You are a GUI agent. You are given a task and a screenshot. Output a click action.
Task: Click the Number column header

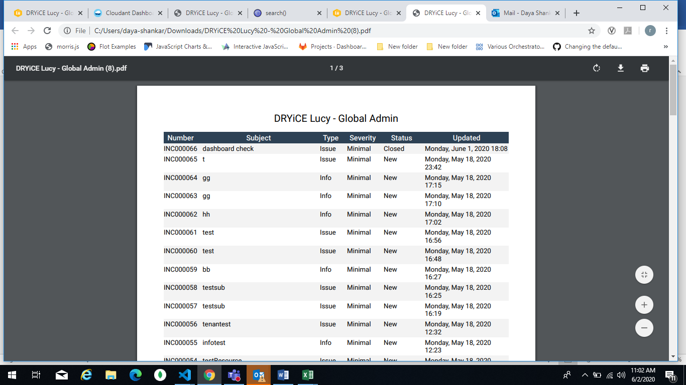tap(181, 138)
